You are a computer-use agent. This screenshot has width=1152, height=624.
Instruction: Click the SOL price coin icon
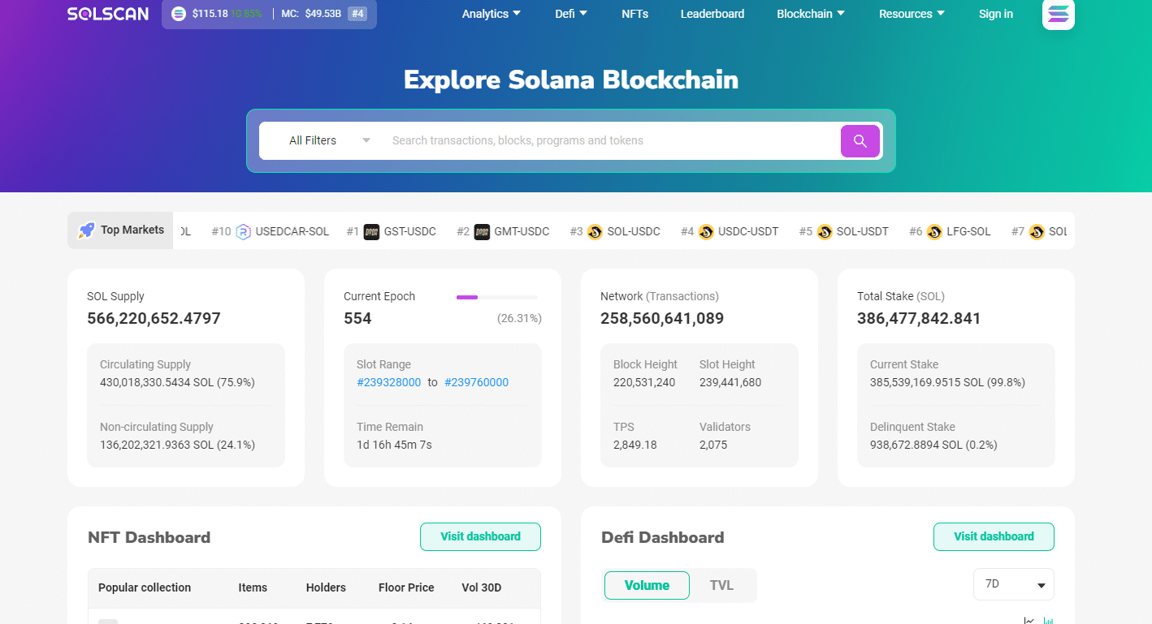(x=179, y=14)
